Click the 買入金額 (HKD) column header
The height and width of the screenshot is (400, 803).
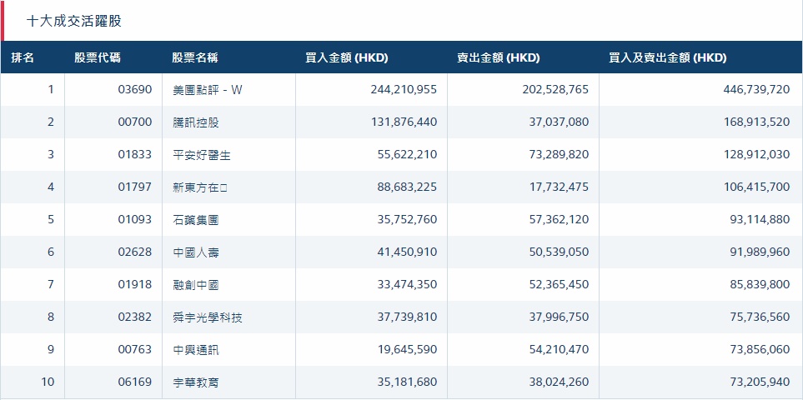(x=347, y=58)
